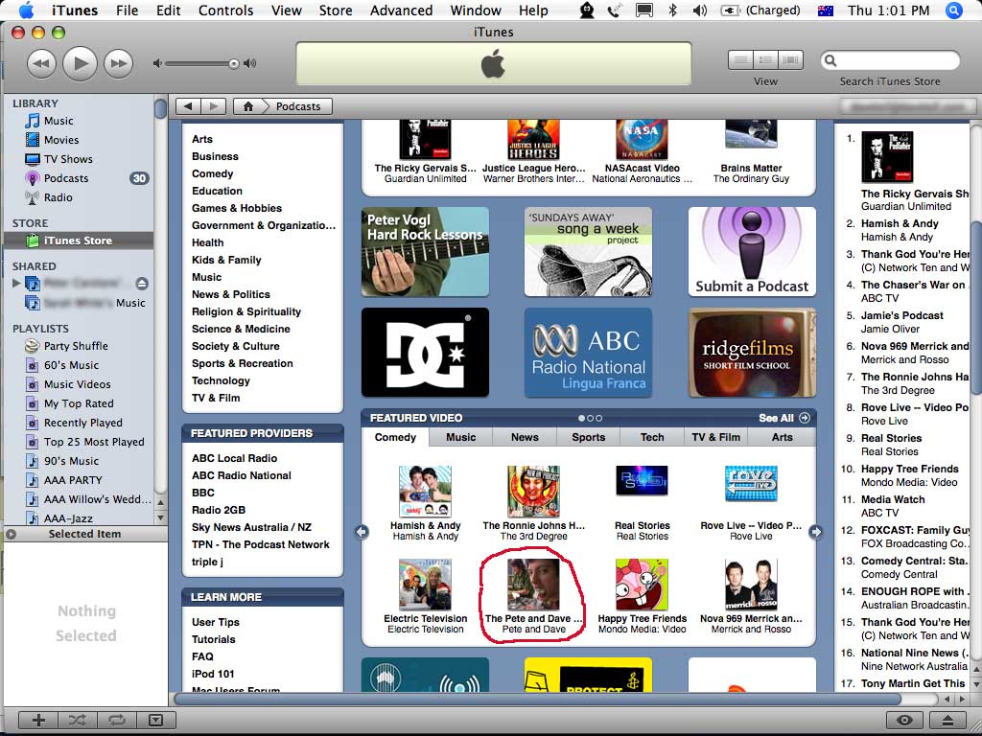Switch to grouped album view mode
The image size is (982, 736).
point(765,60)
